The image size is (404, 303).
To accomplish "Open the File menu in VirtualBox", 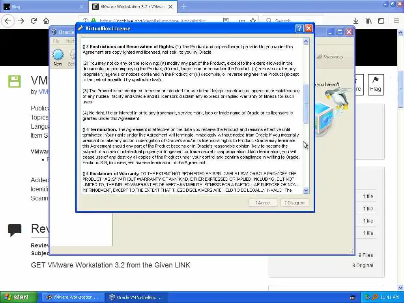I will pos(56,41).
